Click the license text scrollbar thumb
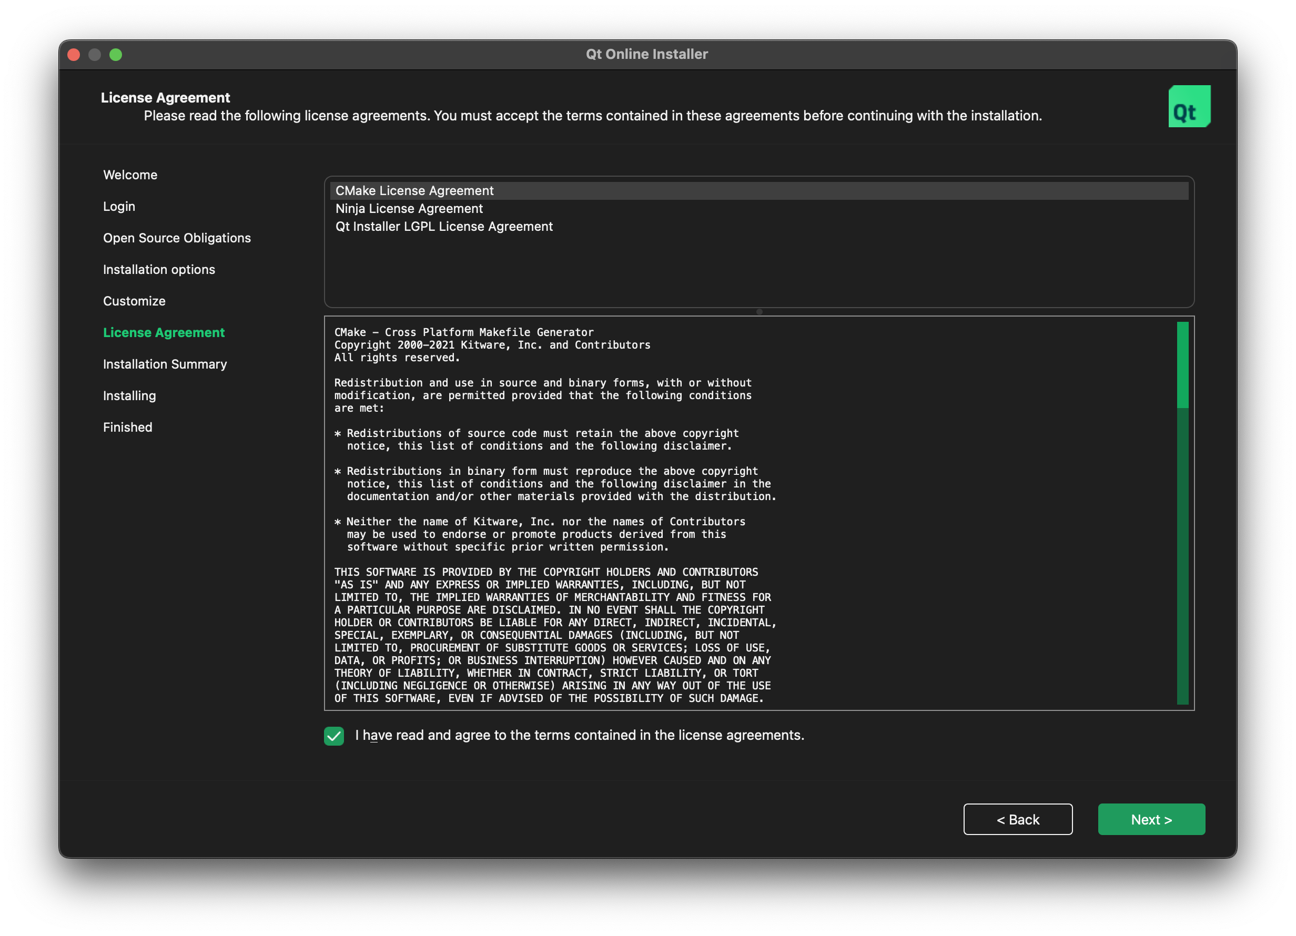1296x936 pixels. click(x=1182, y=364)
